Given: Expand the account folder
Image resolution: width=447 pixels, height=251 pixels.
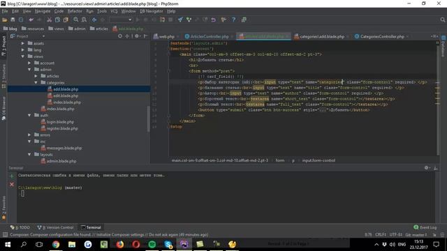Looking at the screenshot, I should [x=29, y=63].
